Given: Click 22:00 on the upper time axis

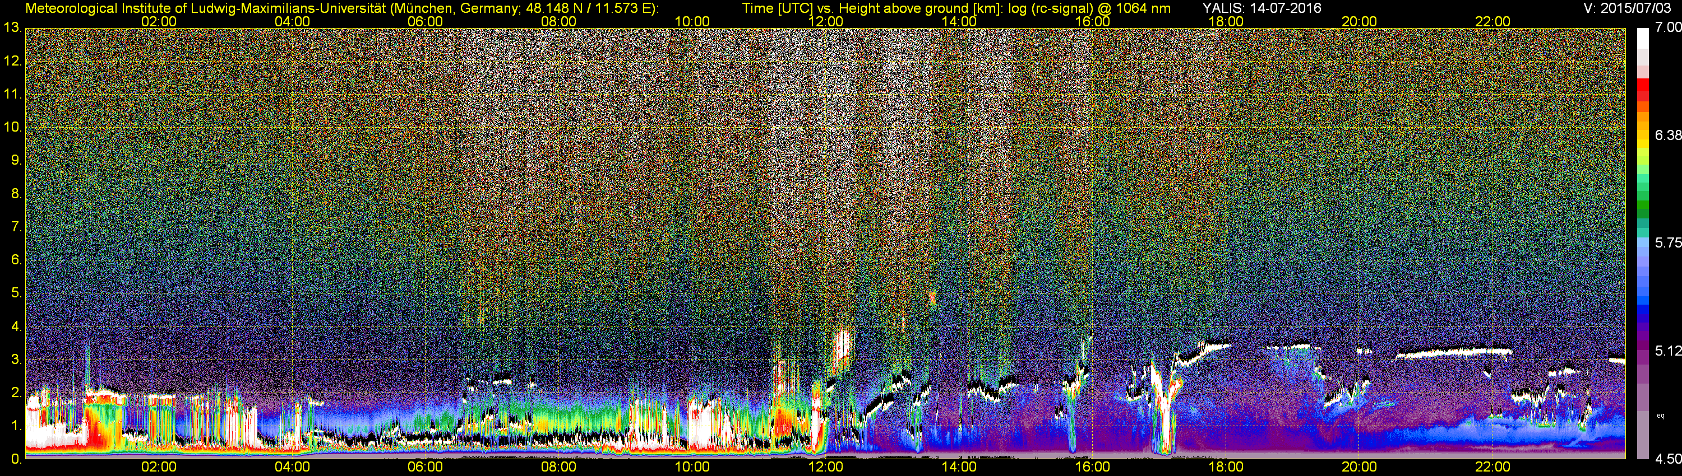Looking at the screenshot, I should [1492, 21].
